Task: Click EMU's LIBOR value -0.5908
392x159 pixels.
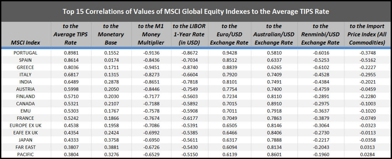Action: (x=189, y=111)
